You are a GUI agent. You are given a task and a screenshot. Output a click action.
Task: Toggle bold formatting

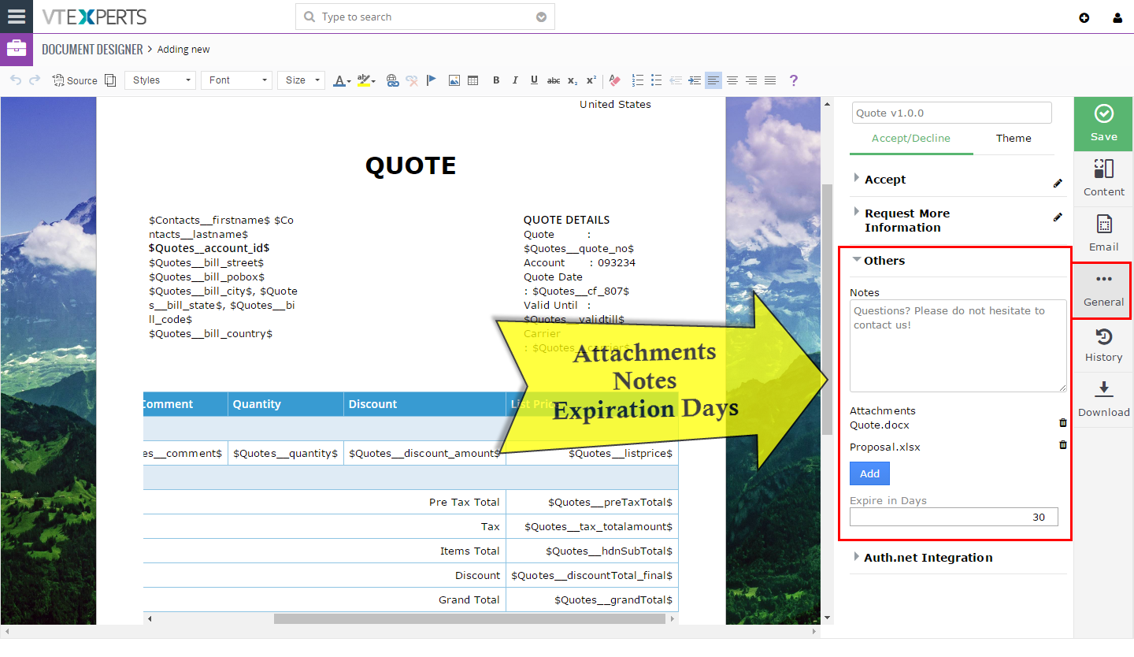point(496,80)
